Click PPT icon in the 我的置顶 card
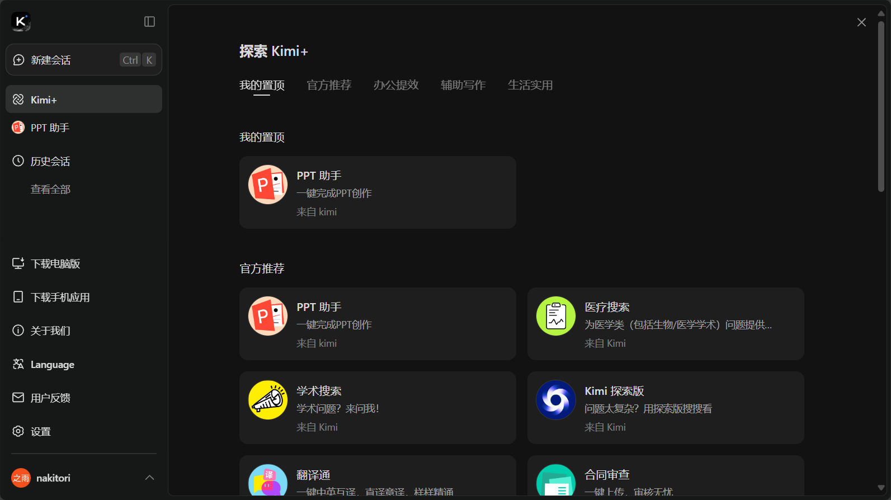The height and width of the screenshot is (500, 891). click(268, 185)
